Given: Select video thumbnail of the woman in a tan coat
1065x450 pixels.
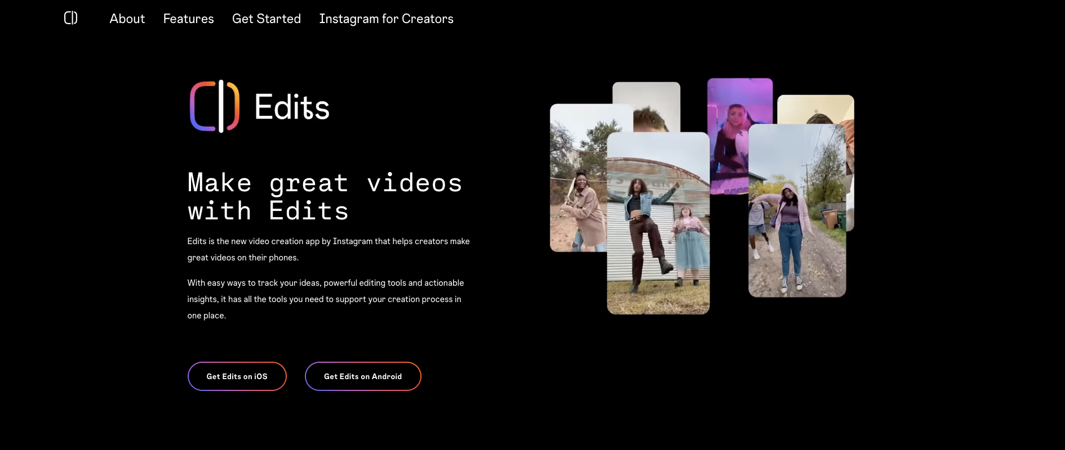Looking at the screenshot, I should coord(578,178).
